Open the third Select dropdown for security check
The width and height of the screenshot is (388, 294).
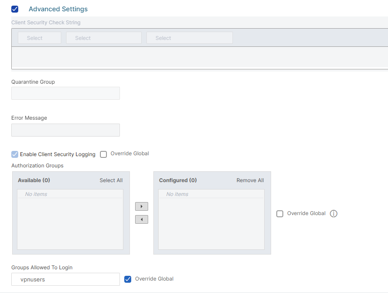(x=189, y=38)
